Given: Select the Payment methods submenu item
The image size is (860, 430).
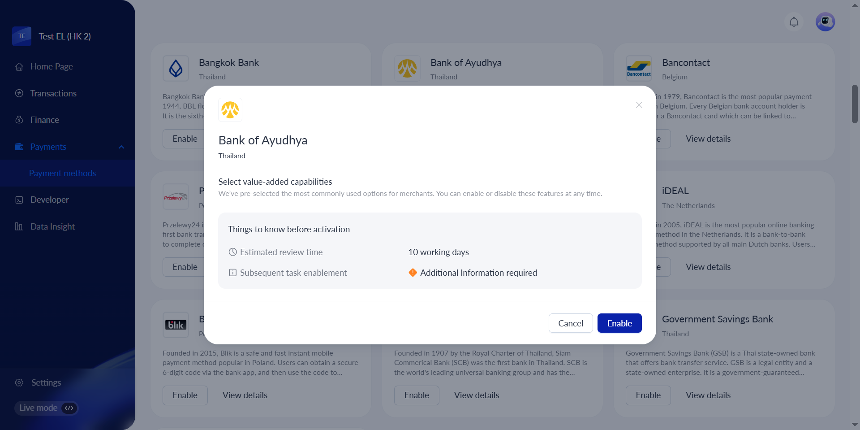Looking at the screenshot, I should pyautogui.click(x=63, y=173).
